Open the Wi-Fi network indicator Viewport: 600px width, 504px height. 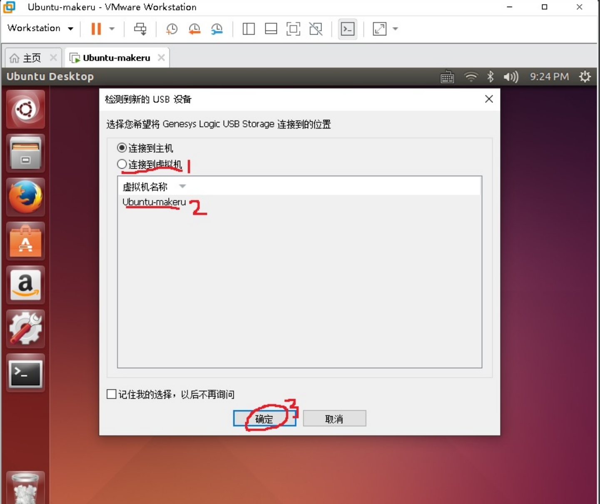pos(471,77)
